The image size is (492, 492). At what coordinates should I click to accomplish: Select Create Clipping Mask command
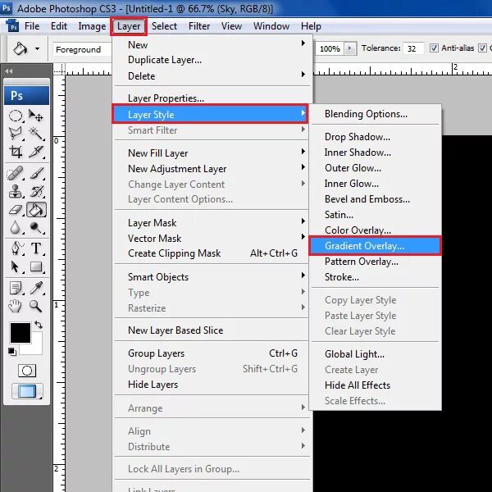click(x=212, y=253)
